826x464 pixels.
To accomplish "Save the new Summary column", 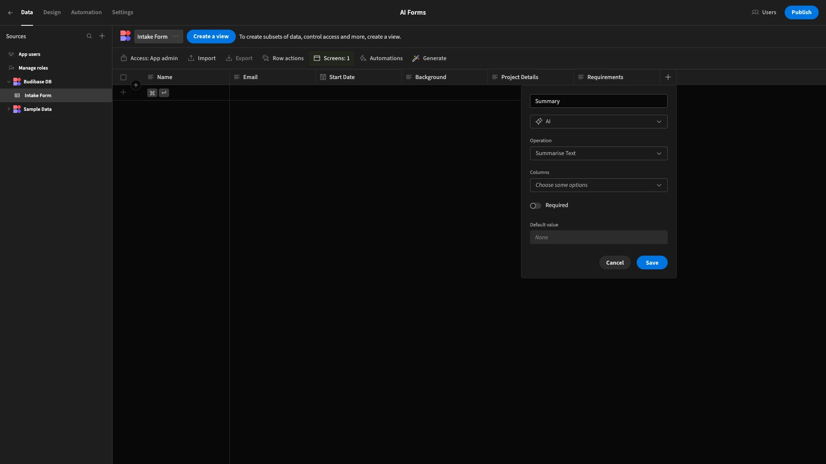I will click(x=652, y=263).
